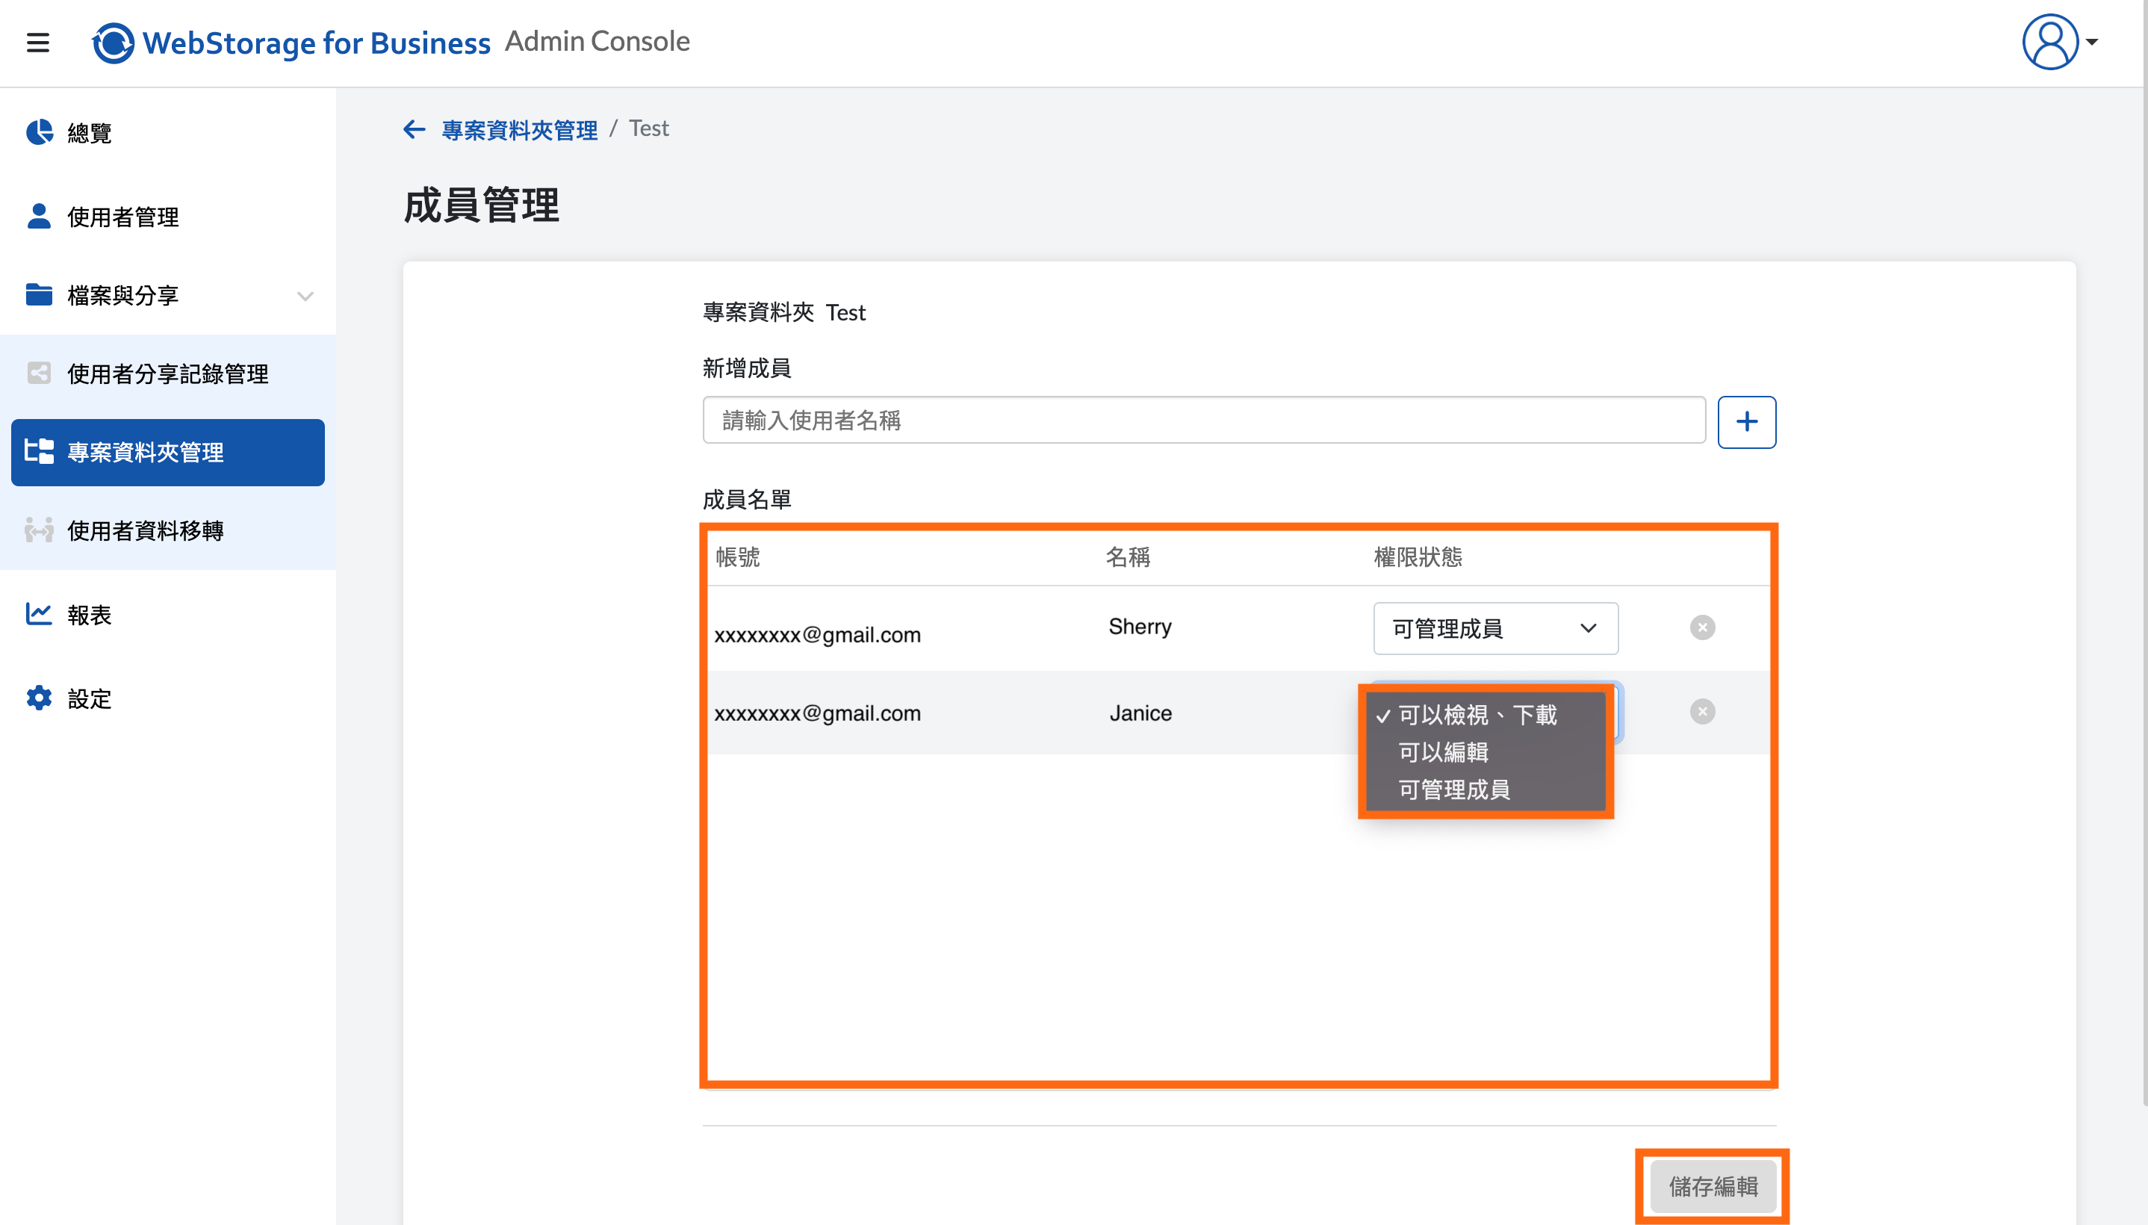The image size is (2148, 1225).
Task: Click the plus button to add member
Action: [1747, 421]
